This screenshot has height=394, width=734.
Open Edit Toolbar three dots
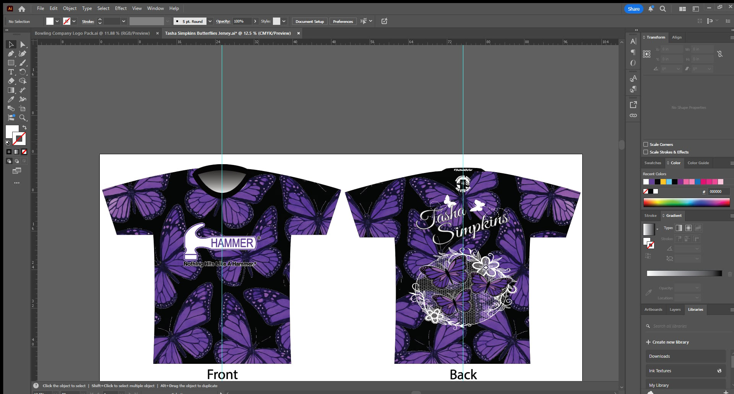(17, 183)
